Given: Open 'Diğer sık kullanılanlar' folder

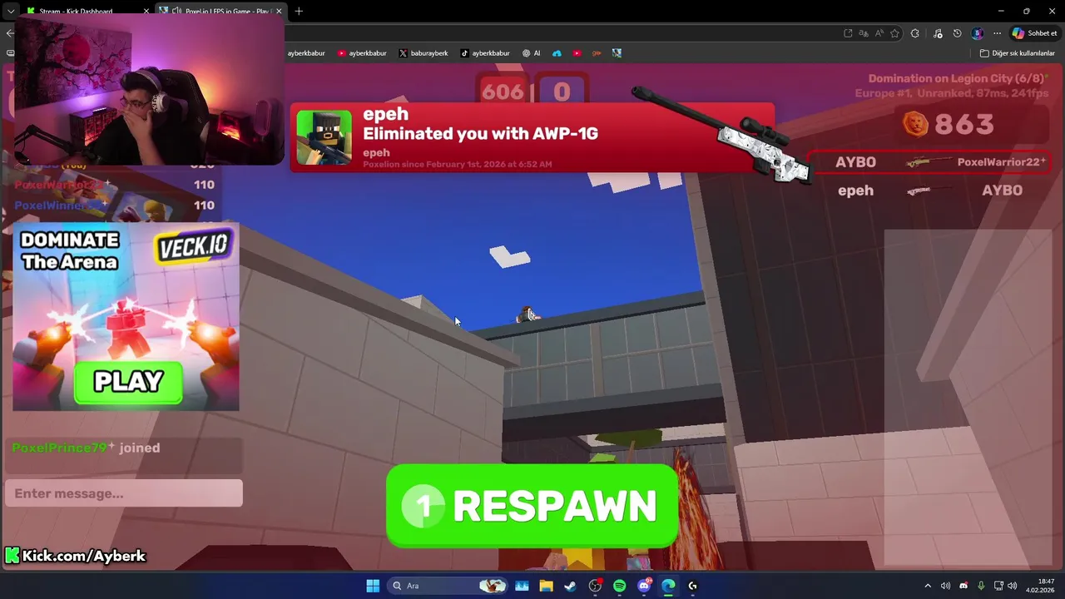Looking at the screenshot, I should click(1017, 53).
